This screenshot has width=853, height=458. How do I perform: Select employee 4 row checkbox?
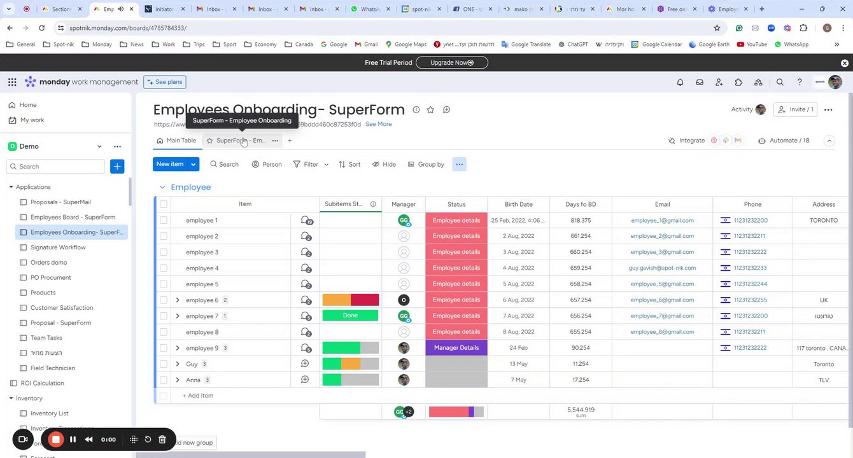(x=164, y=268)
